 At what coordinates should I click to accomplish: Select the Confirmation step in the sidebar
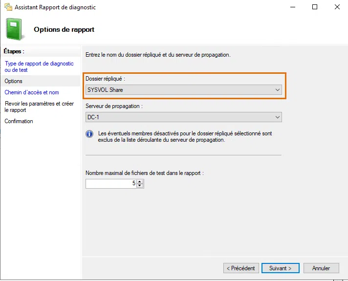(19, 121)
